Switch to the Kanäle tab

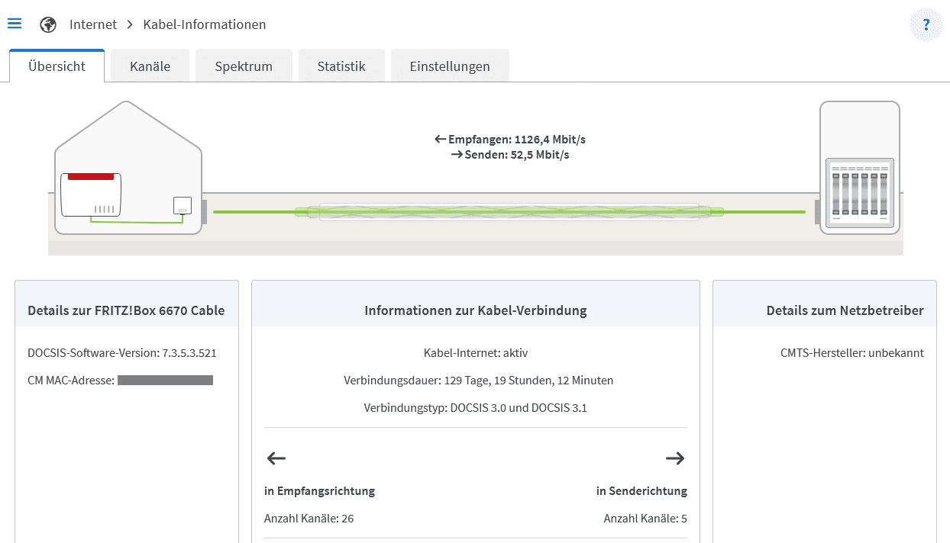pos(150,66)
